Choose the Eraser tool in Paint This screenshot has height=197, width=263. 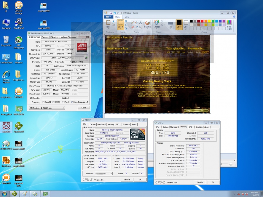coord(133,27)
